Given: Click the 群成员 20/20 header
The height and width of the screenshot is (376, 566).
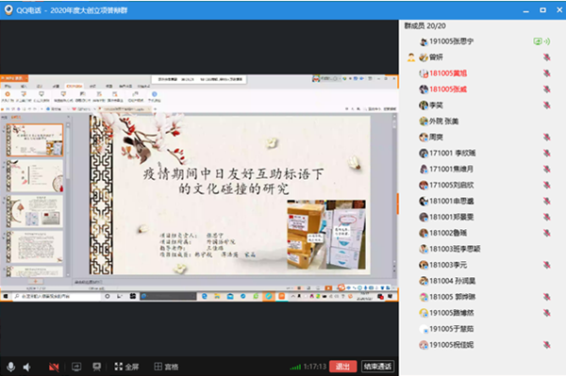Looking at the screenshot, I should pyautogui.click(x=424, y=26).
